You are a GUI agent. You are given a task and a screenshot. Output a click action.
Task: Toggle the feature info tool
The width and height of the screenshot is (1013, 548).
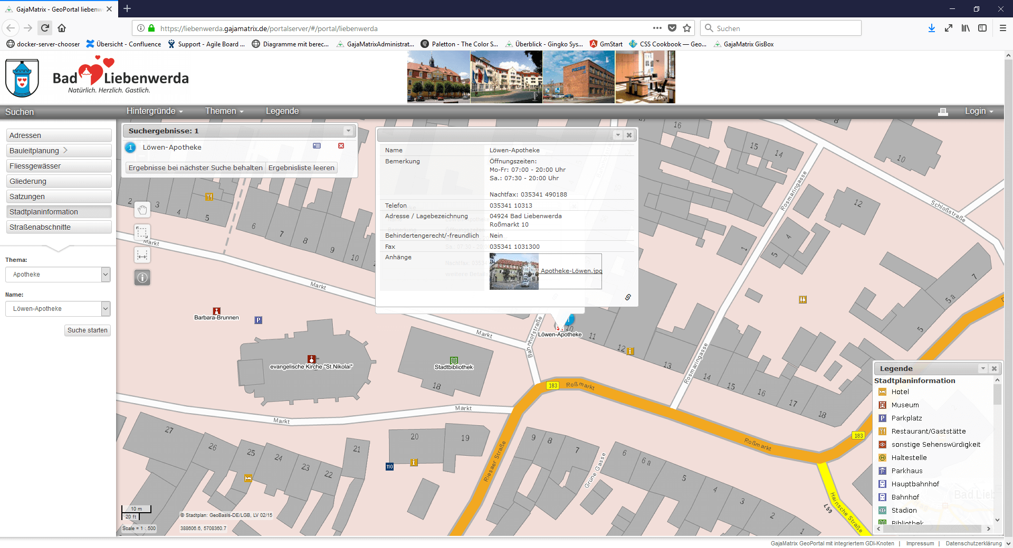coord(142,278)
